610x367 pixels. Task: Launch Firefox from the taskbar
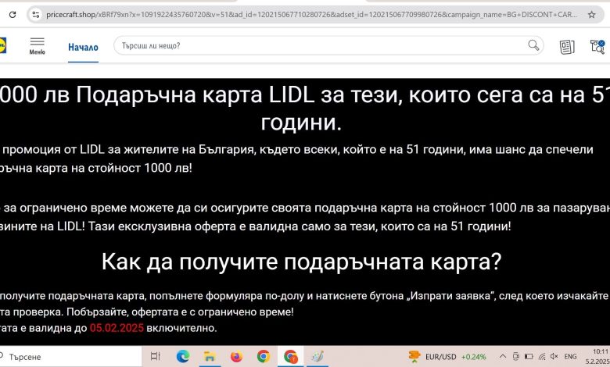236,356
